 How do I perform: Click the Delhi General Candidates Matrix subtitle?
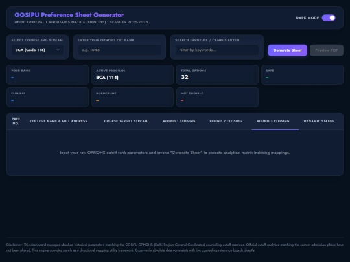coord(81,22)
